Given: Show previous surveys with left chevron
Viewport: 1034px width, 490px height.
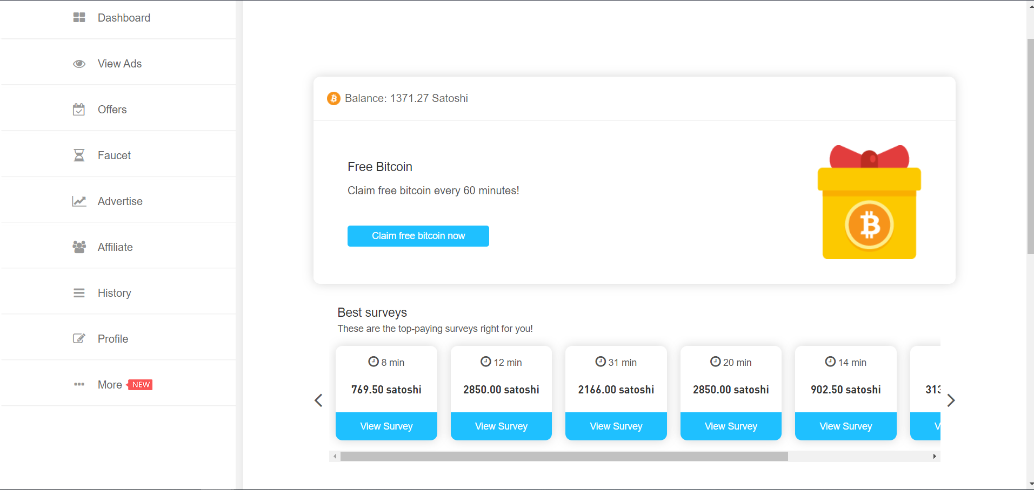Looking at the screenshot, I should coord(318,400).
